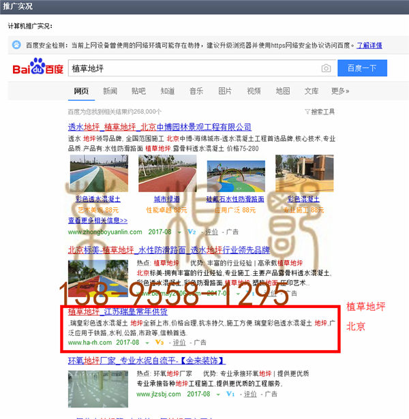Switch to the 新闻 tab
409x419 pixels.
click(x=110, y=91)
